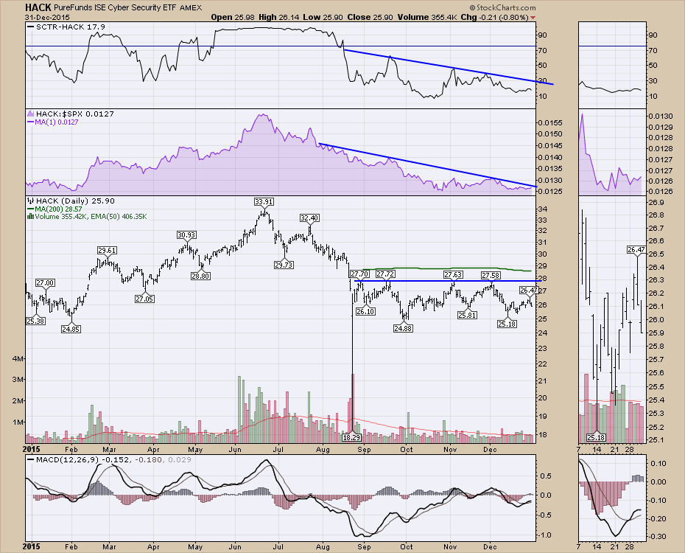Click the 27.63 resistance price label
685x553 pixels.
point(453,274)
